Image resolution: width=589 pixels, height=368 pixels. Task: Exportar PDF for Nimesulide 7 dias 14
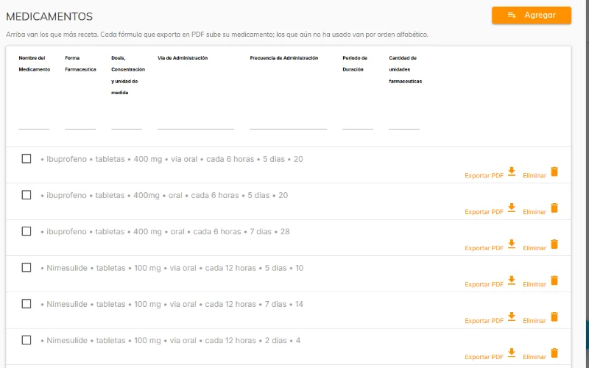click(x=484, y=321)
